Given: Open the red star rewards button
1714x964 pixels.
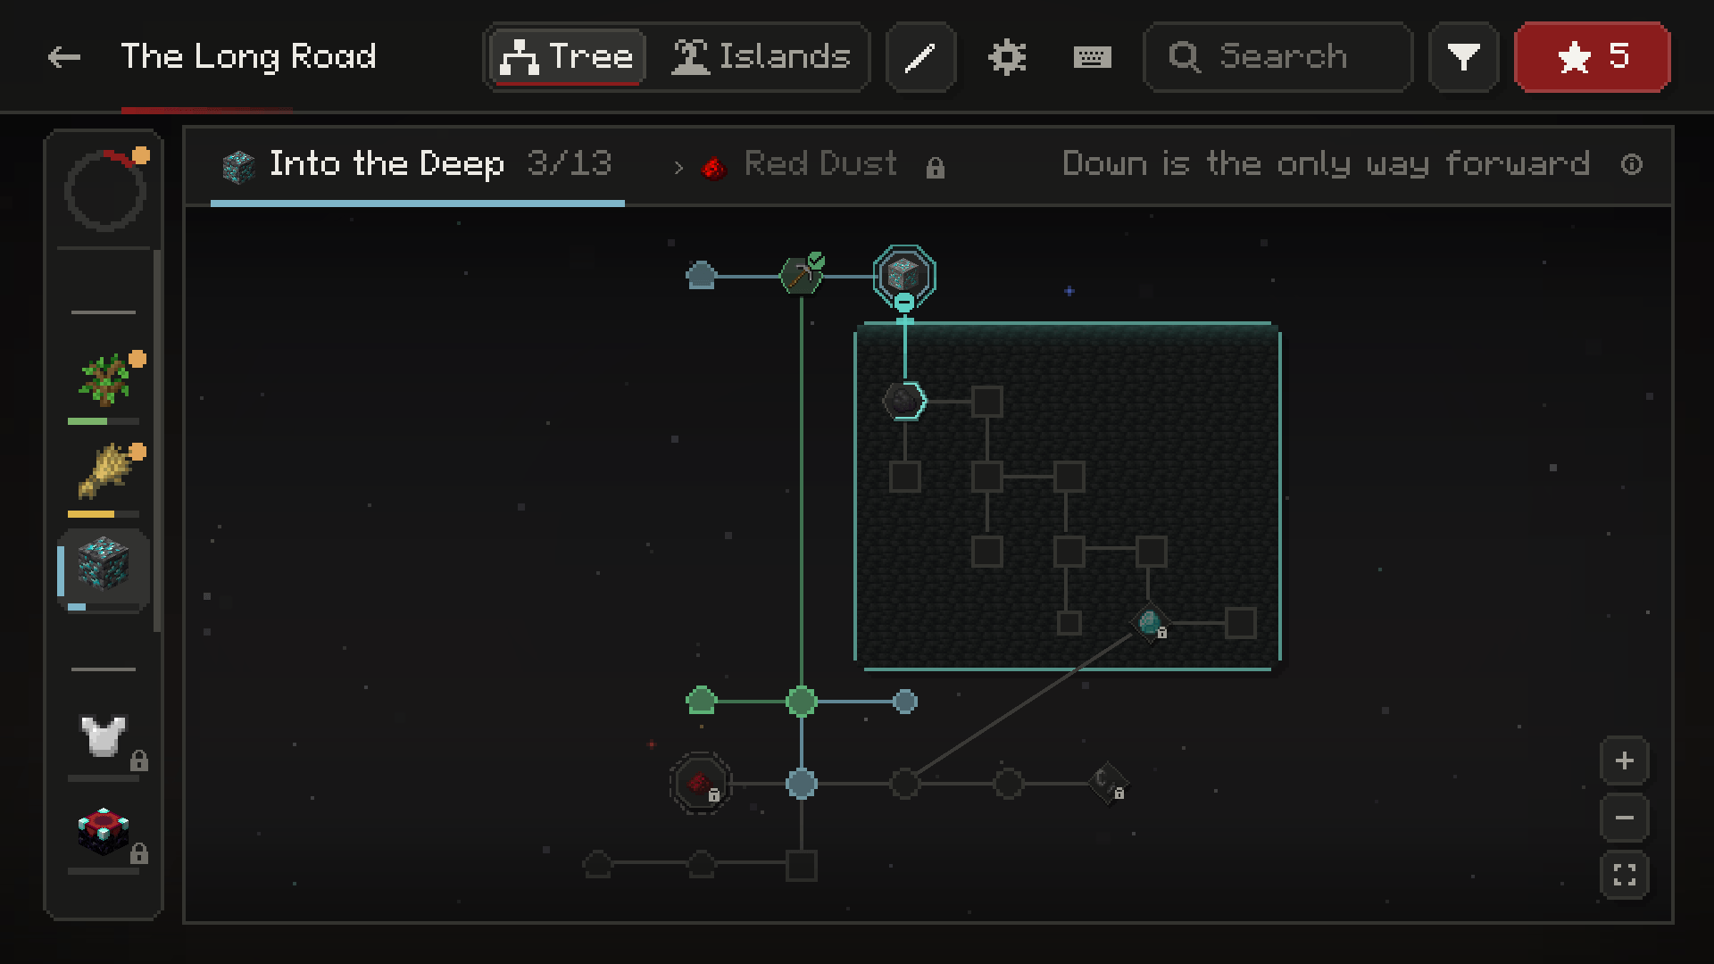Looking at the screenshot, I should coord(1592,58).
